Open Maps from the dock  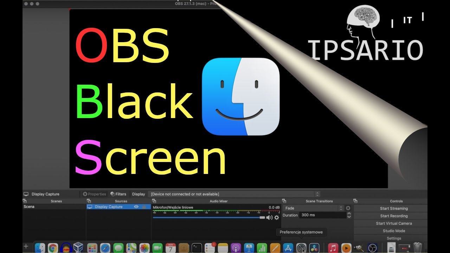point(131,248)
